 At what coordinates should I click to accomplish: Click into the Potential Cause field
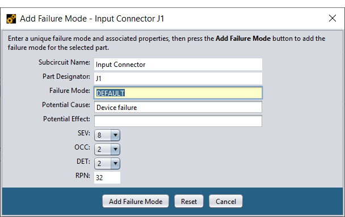[178, 107]
